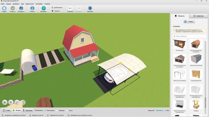Open the Help (Справка) menu
This screenshot has width=209, height=117.
click(x=47, y=4)
